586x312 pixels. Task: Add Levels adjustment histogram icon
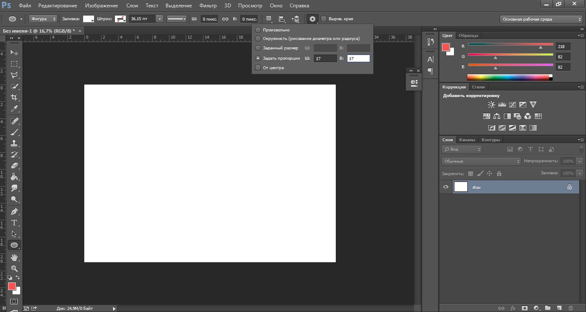click(502, 104)
